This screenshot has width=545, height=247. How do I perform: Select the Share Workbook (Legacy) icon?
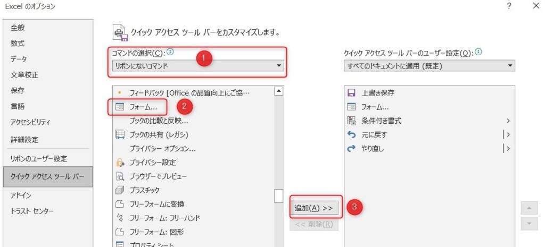coord(120,134)
